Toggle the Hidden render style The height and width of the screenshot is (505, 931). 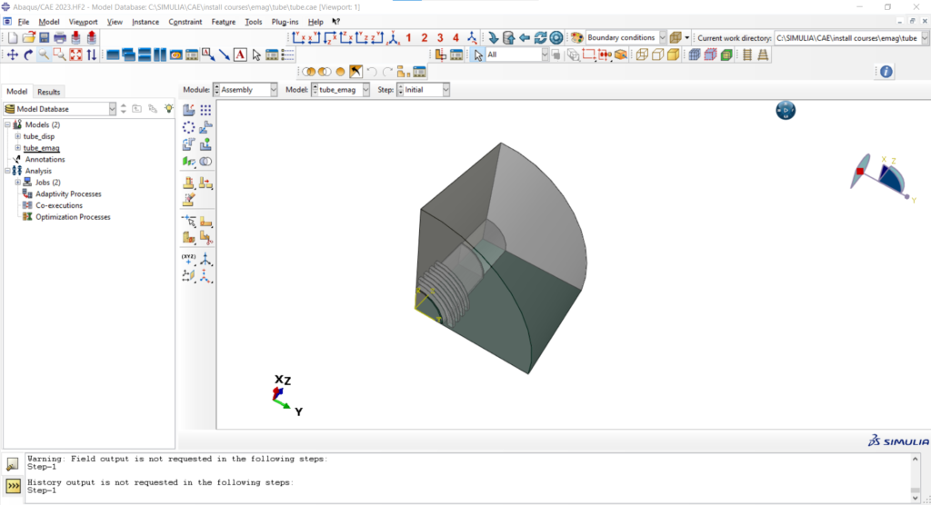[x=658, y=54]
